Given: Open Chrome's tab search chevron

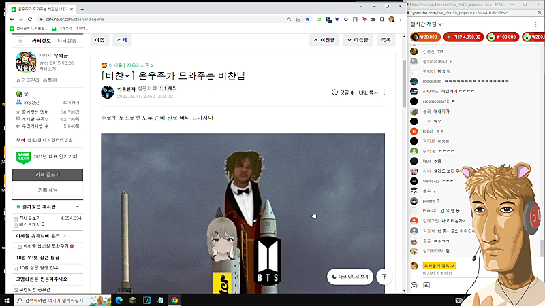Looking at the screenshot, I should pos(361,6).
